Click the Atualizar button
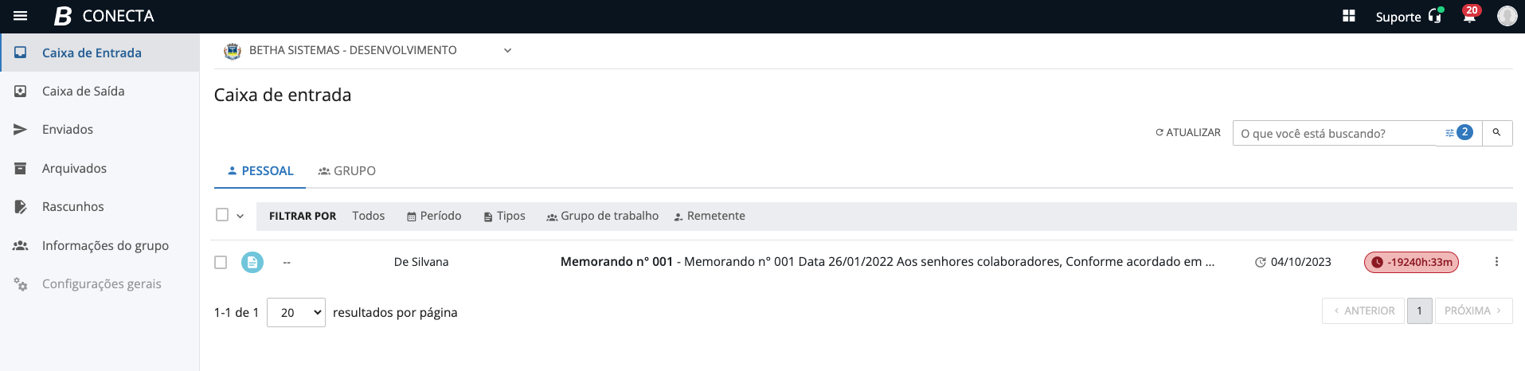1525x371 pixels. (1188, 133)
